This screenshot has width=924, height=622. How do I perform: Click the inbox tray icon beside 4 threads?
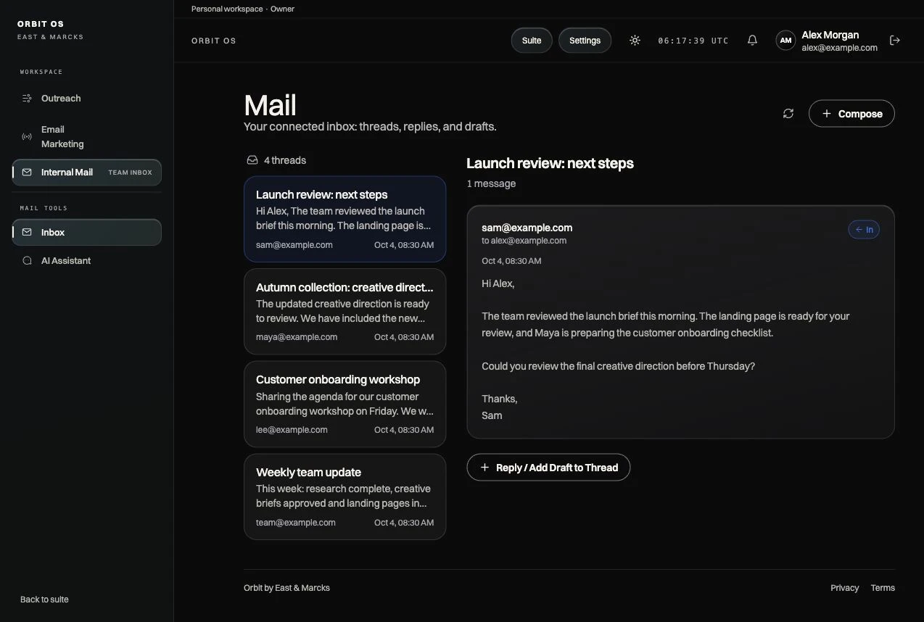pos(252,160)
